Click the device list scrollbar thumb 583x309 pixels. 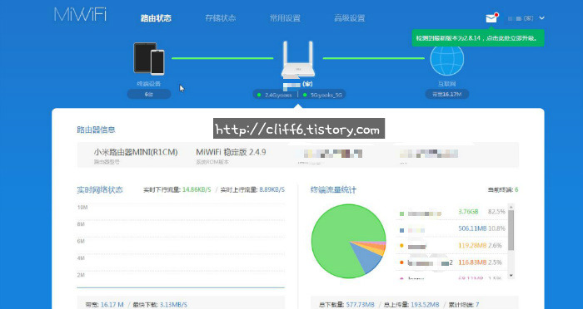click(x=511, y=230)
